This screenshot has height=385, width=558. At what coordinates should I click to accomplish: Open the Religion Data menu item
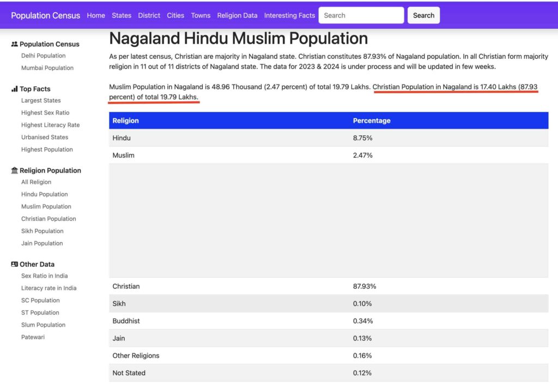pos(238,15)
